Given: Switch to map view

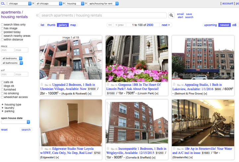Looking at the screenshot, I should pos(73,25).
